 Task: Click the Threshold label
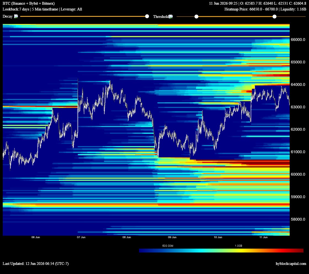click(x=161, y=17)
